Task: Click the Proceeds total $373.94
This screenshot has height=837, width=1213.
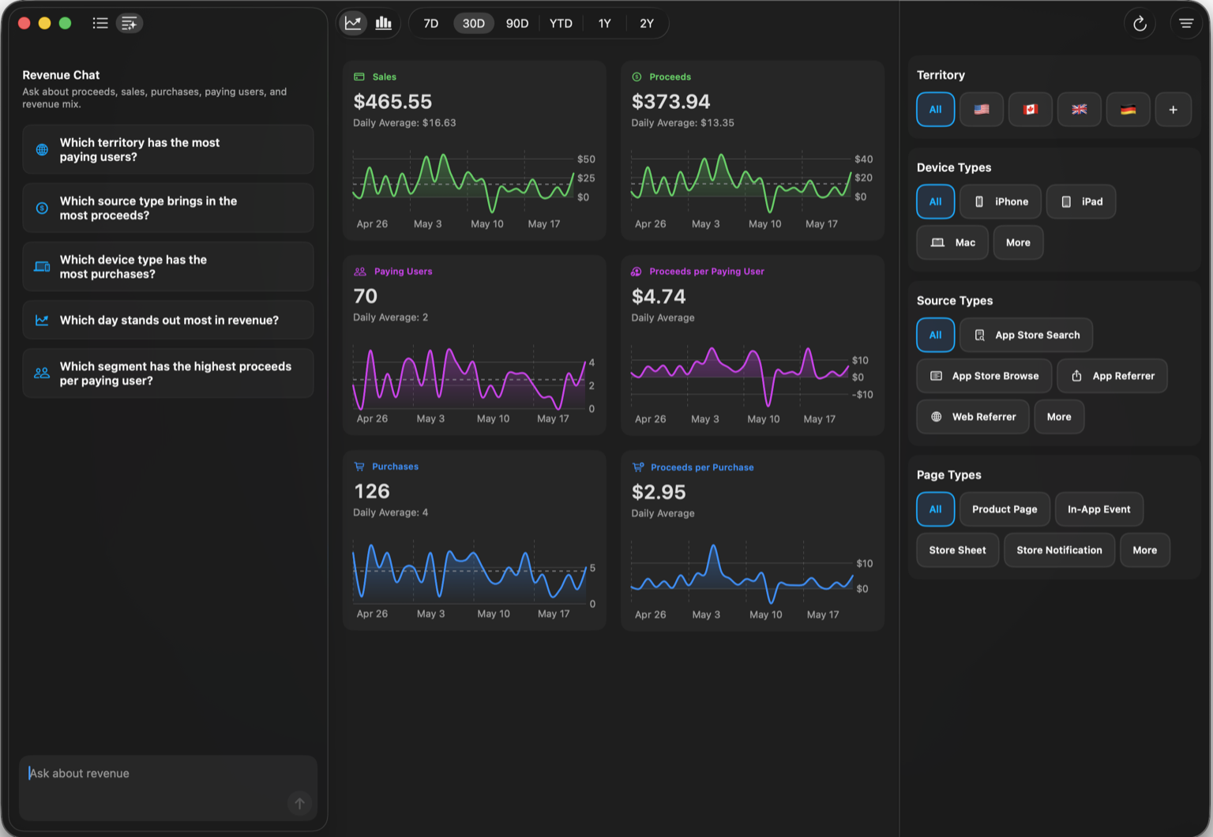Action: (670, 102)
